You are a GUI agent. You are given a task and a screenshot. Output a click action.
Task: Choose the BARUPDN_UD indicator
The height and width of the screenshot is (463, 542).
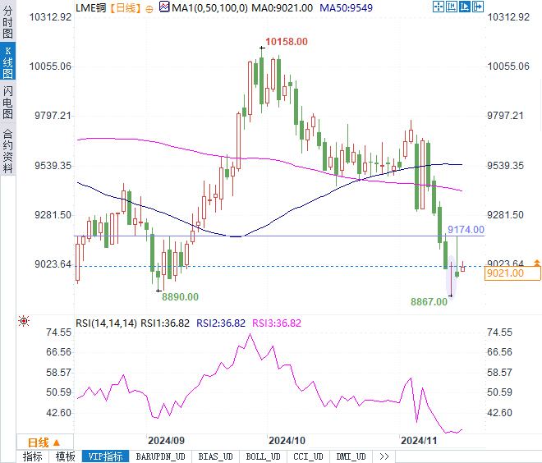tap(160, 456)
